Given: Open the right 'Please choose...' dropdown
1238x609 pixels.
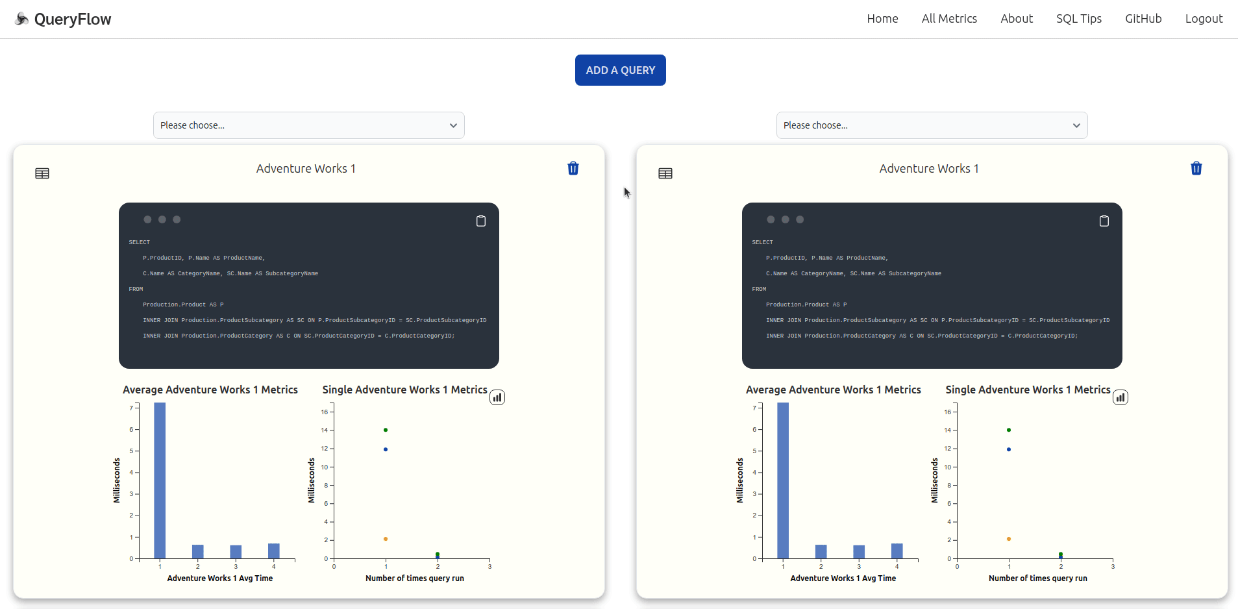Looking at the screenshot, I should 932,125.
